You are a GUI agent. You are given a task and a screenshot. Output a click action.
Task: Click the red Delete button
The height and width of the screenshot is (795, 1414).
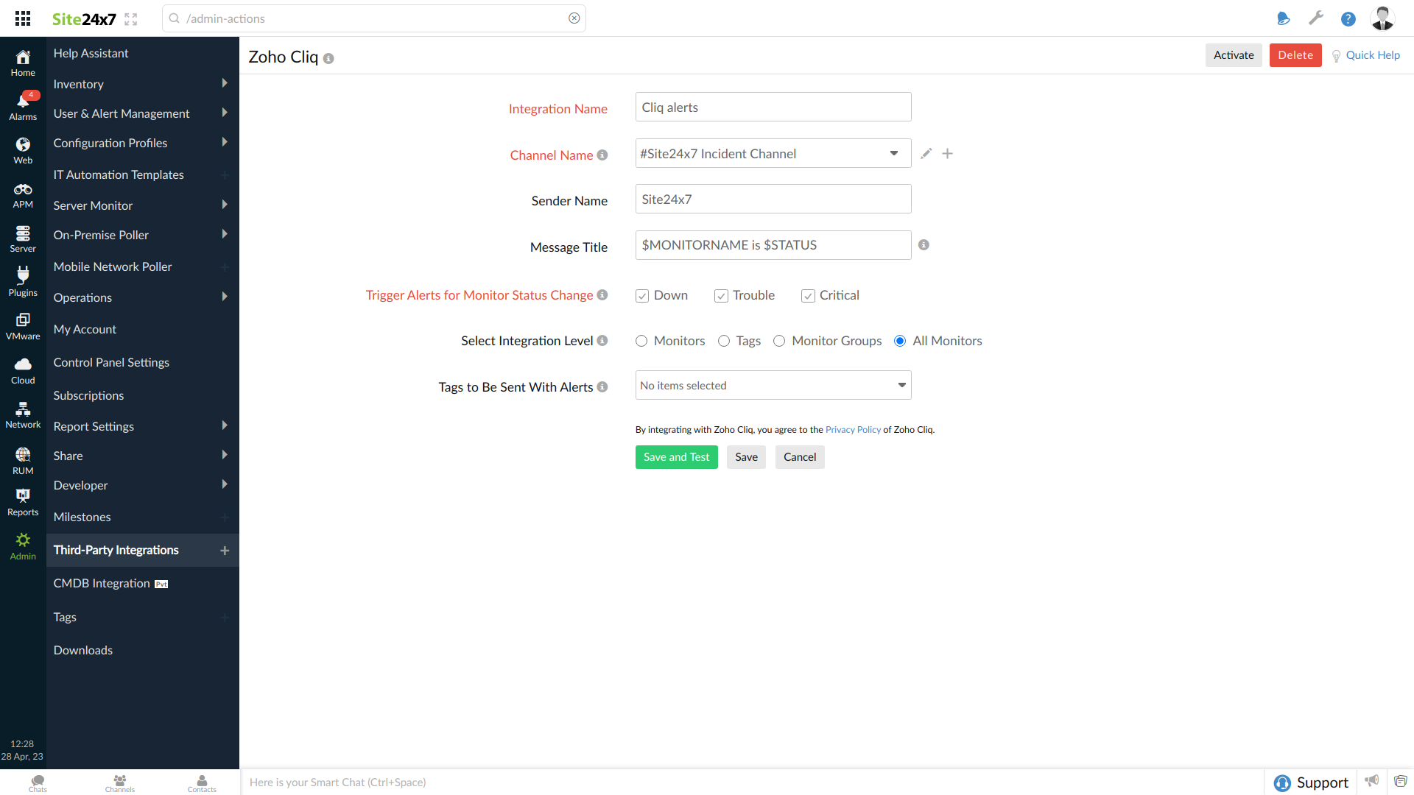pos(1295,55)
